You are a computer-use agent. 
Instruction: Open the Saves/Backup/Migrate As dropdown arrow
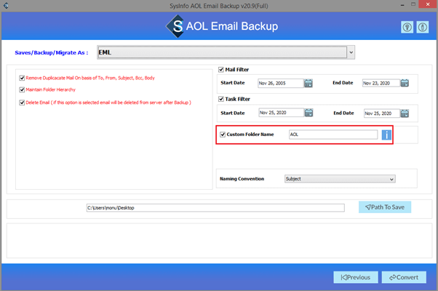click(351, 52)
